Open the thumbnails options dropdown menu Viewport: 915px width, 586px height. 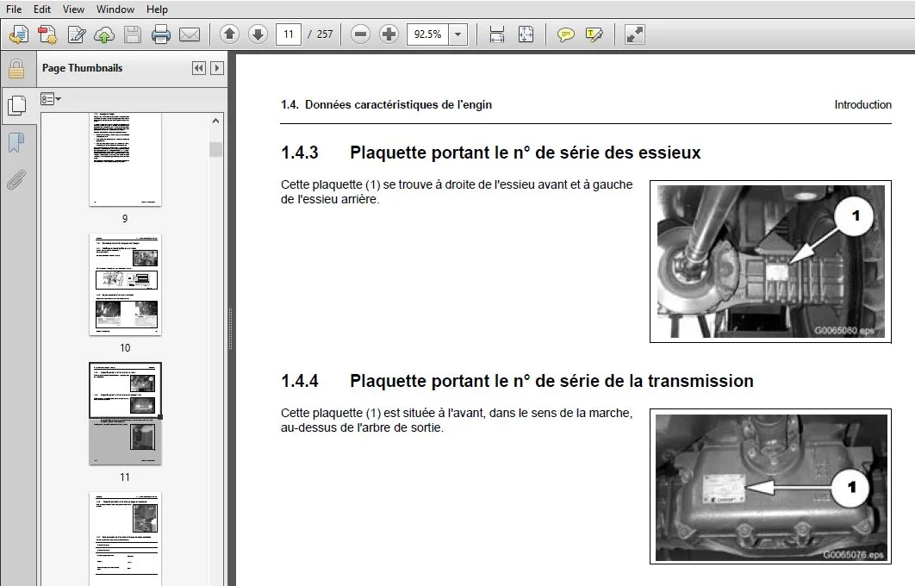coord(51,99)
